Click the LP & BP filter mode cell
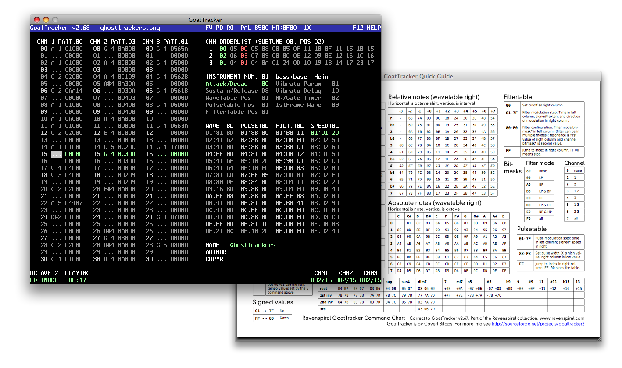Screen dimensions: 622x368 (545, 191)
